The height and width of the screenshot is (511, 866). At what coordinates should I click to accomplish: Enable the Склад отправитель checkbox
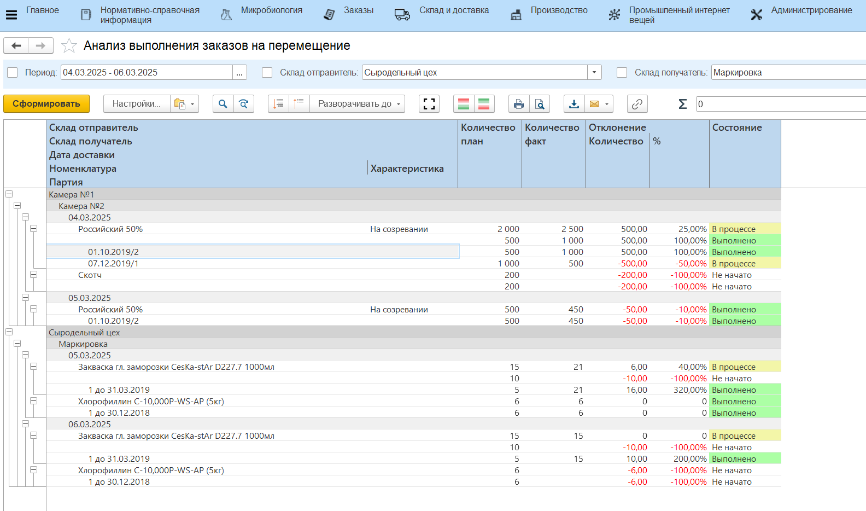(x=267, y=73)
